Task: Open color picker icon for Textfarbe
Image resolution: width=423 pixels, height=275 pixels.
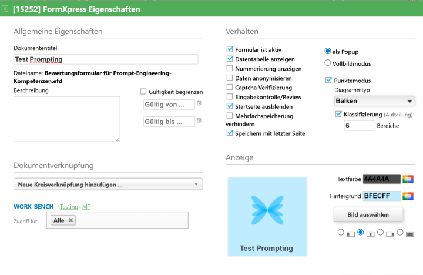Action: (x=408, y=179)
